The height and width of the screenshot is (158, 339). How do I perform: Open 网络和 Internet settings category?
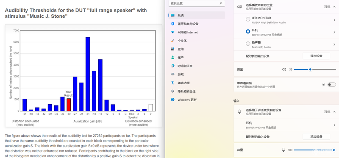(197, 32)
